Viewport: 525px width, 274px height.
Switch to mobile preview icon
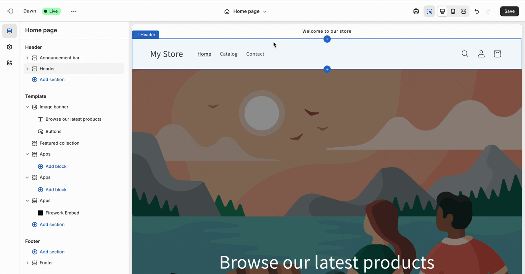(x=453, y=11)
